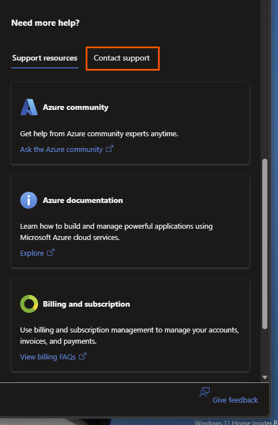Click the description starting 'Learn how to build and manage'
The image size is (278, 425).
coord(116,232)
